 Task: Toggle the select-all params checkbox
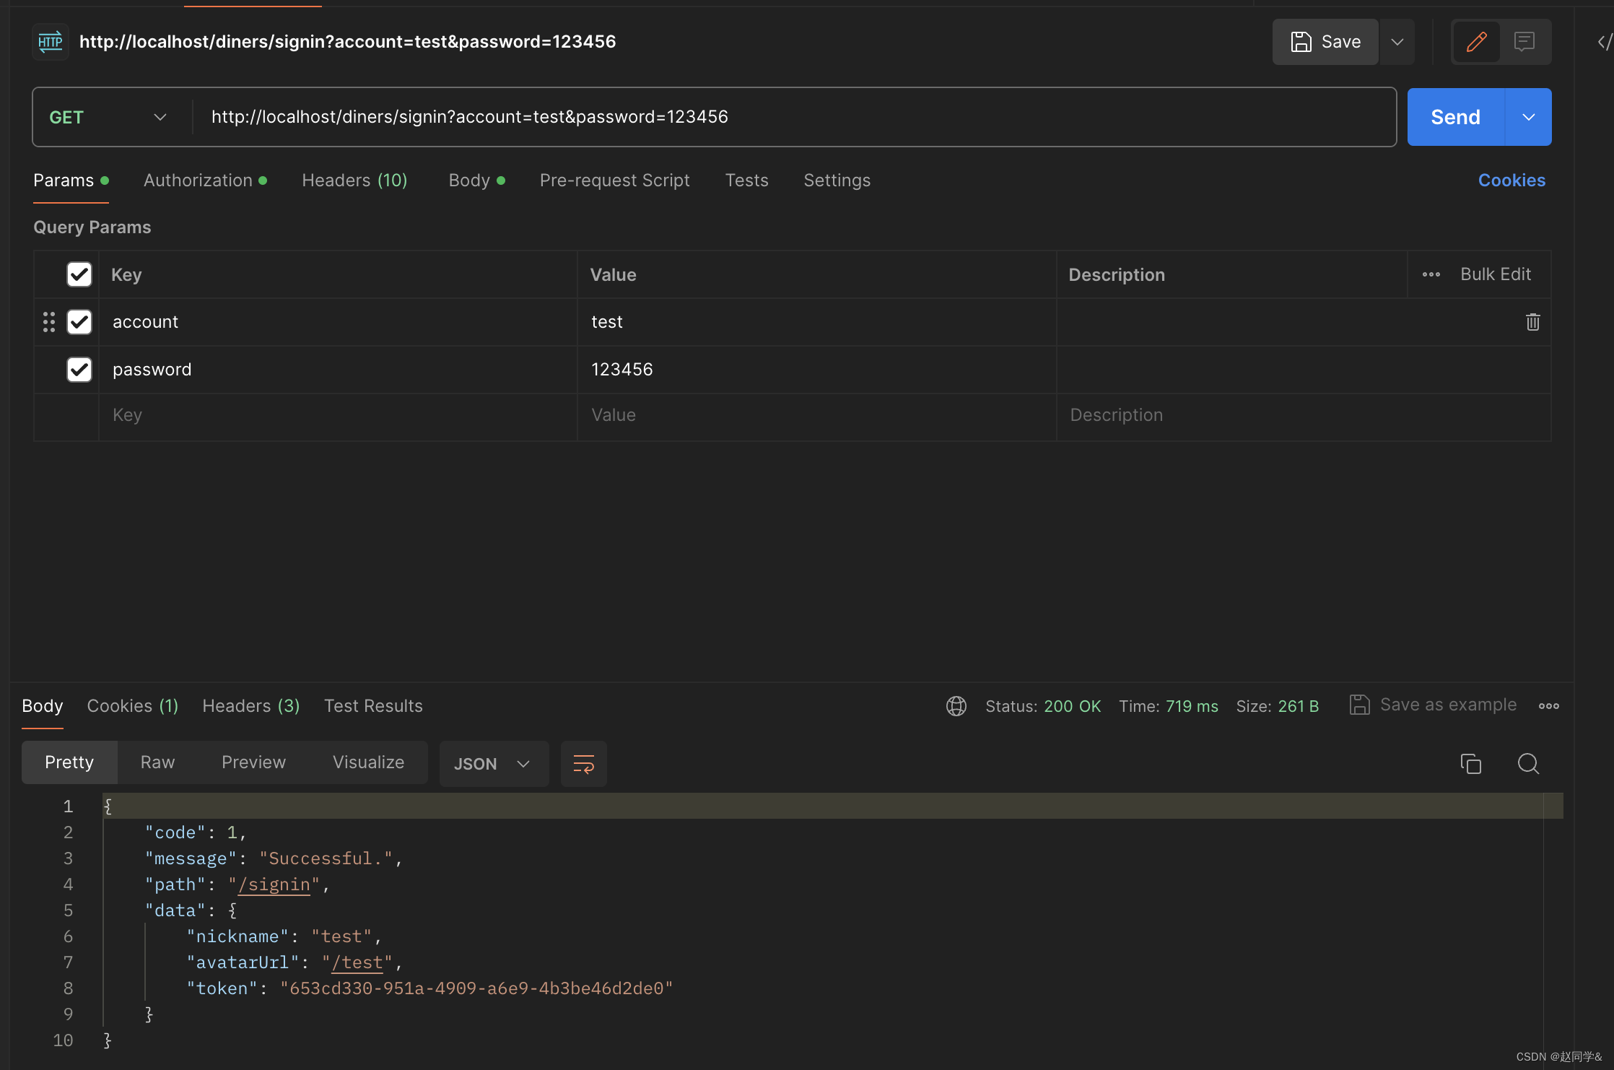(79, 274)
